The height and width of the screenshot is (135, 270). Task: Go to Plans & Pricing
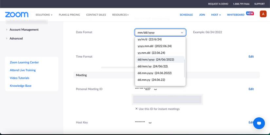click(x=69, y=15)
